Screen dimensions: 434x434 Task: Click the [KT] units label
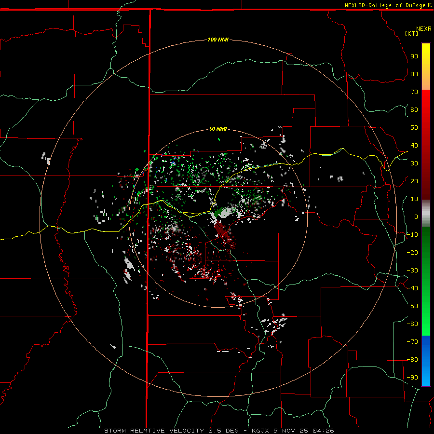tap(412, 33)
